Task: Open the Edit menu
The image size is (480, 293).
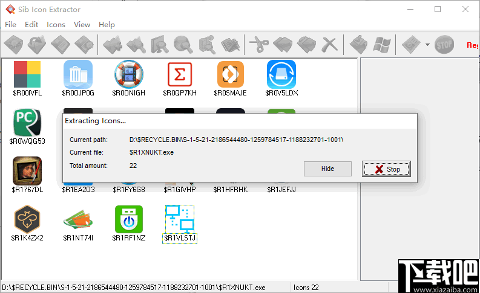Action: click(31, 24)
